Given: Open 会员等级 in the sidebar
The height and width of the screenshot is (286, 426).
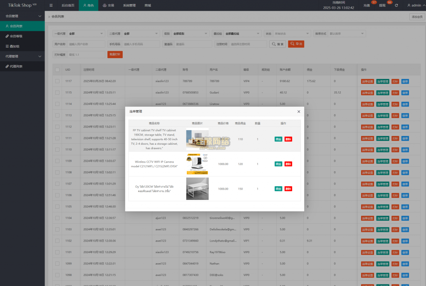Looking at the screenshot, I should tap(16, 36).
